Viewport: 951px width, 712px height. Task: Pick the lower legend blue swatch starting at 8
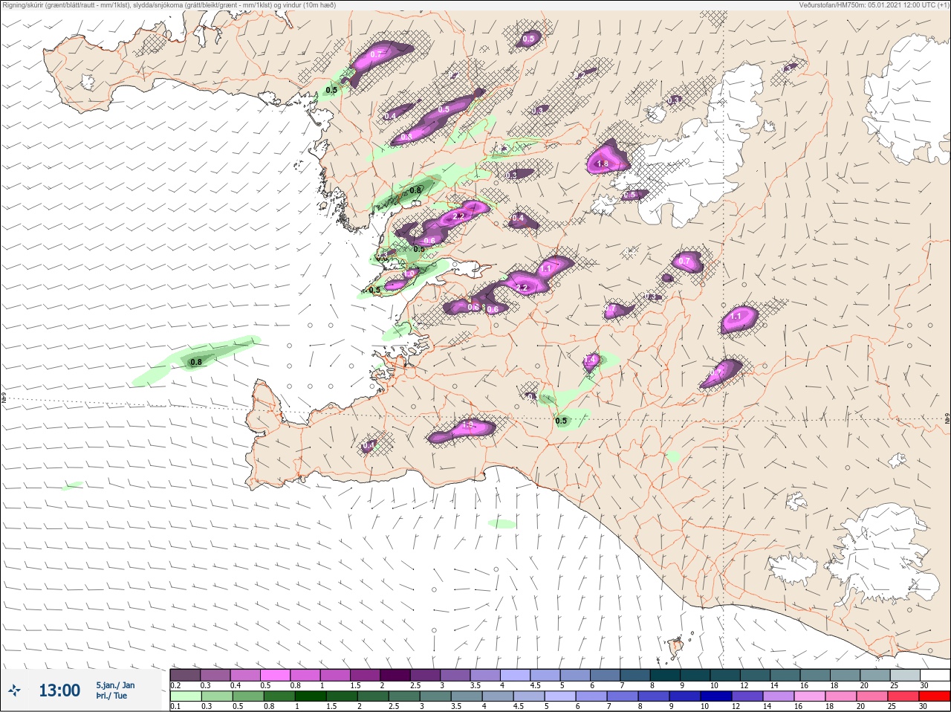click(655, 696)
